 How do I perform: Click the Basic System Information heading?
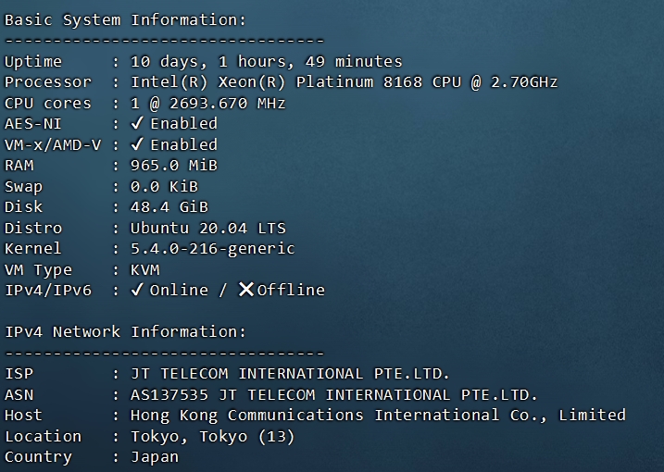(x=126, y=19)
